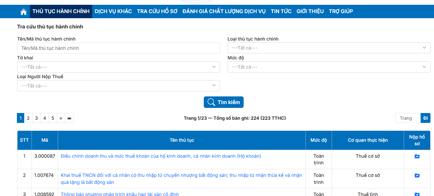This screenshot has width=434, height=196.
Task: Open the Tra cứu hồ sơ menu
Action: click(157, 11)
